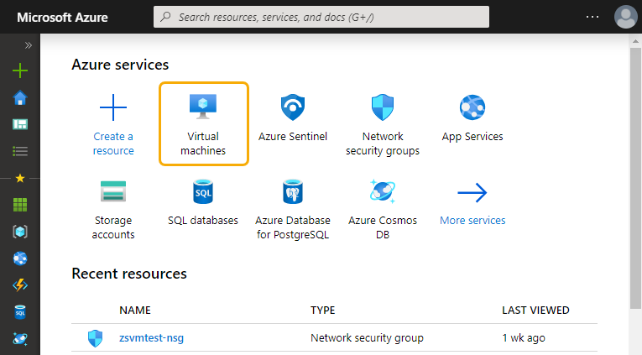Open the Azure Cosmos DB service tile
Screen dimensions: 642x355
382,207
